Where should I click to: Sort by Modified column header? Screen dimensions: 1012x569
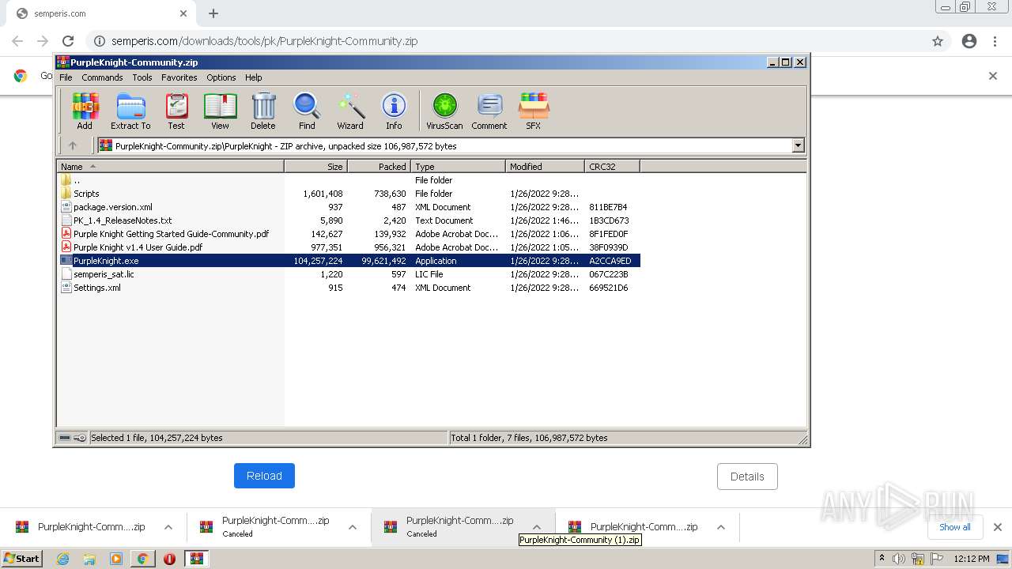(x=546, y=167)
